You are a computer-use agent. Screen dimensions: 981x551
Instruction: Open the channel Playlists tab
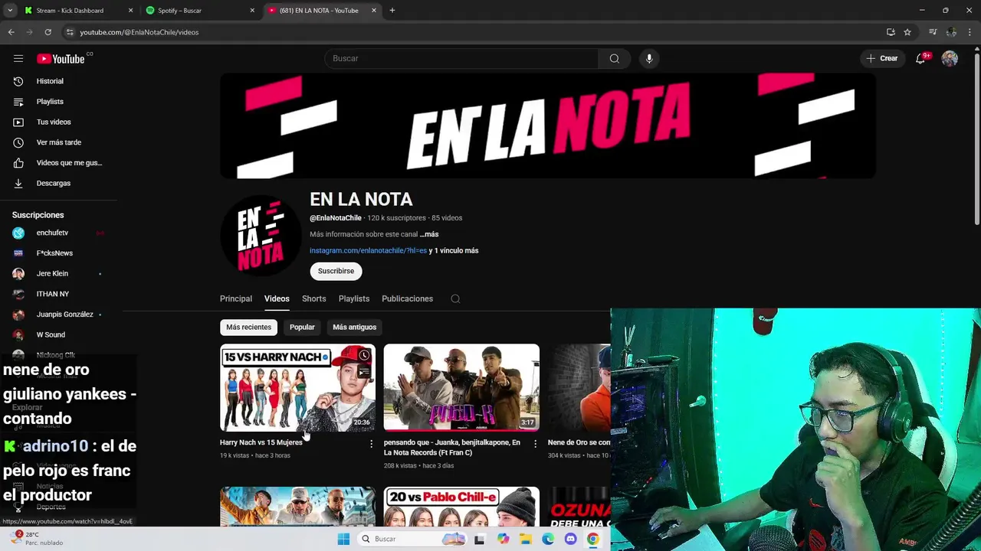pos(354,299)
